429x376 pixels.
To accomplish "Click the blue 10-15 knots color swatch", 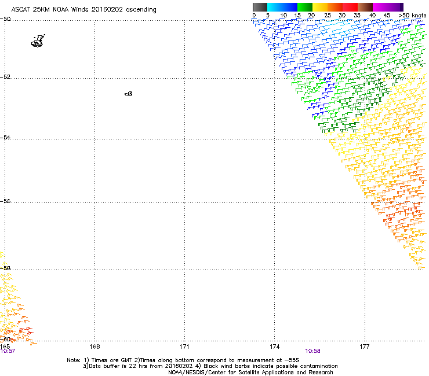I will tap(290, 7).
